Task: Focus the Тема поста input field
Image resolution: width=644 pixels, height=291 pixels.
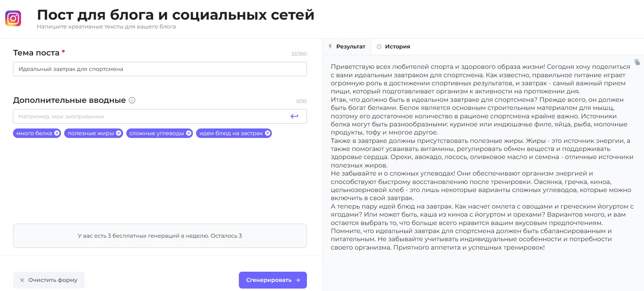Action: click(x=160, y=69)
